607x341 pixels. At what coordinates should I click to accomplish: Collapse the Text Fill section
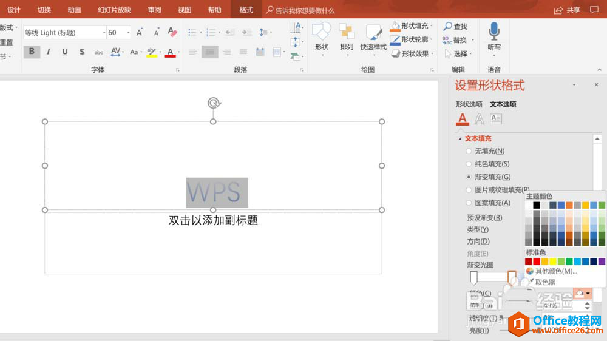pyautogui.click(x=459, y=139)
